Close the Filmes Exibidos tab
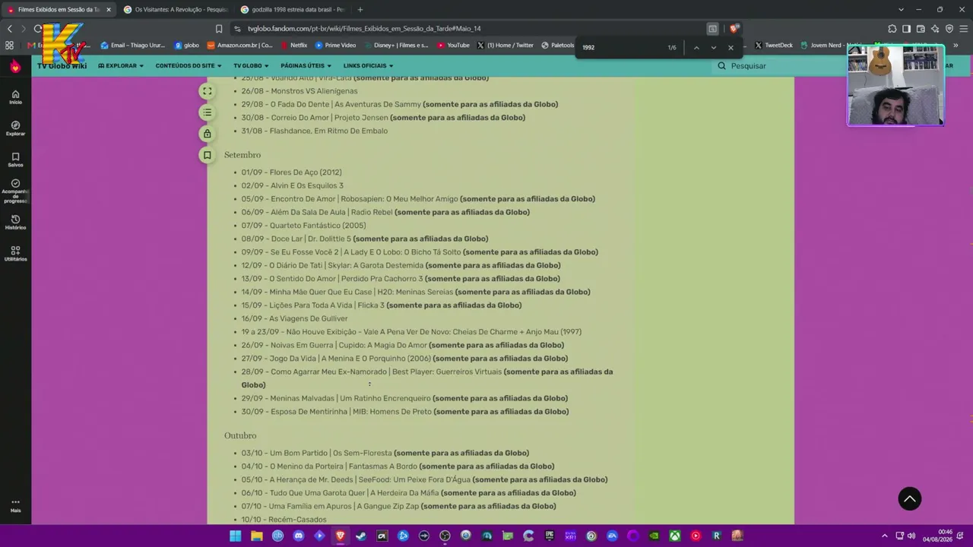The image size is (973, 547). (108, 10)
